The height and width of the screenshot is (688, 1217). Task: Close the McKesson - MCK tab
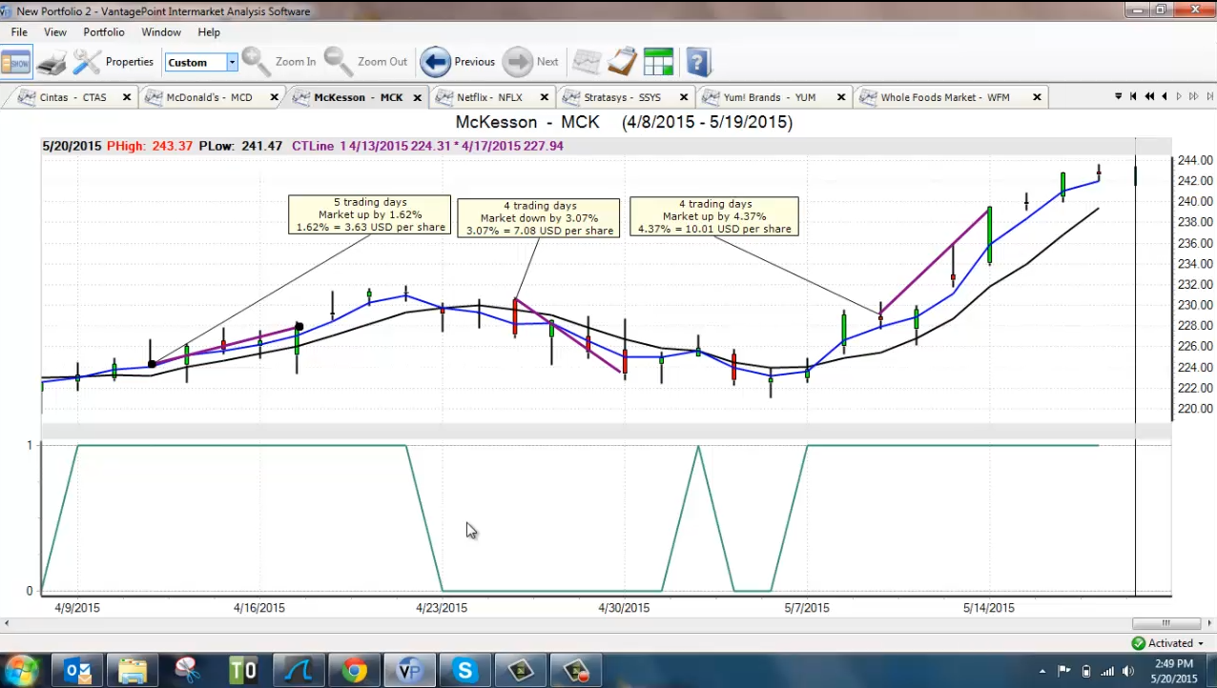(x=418, y=97)
